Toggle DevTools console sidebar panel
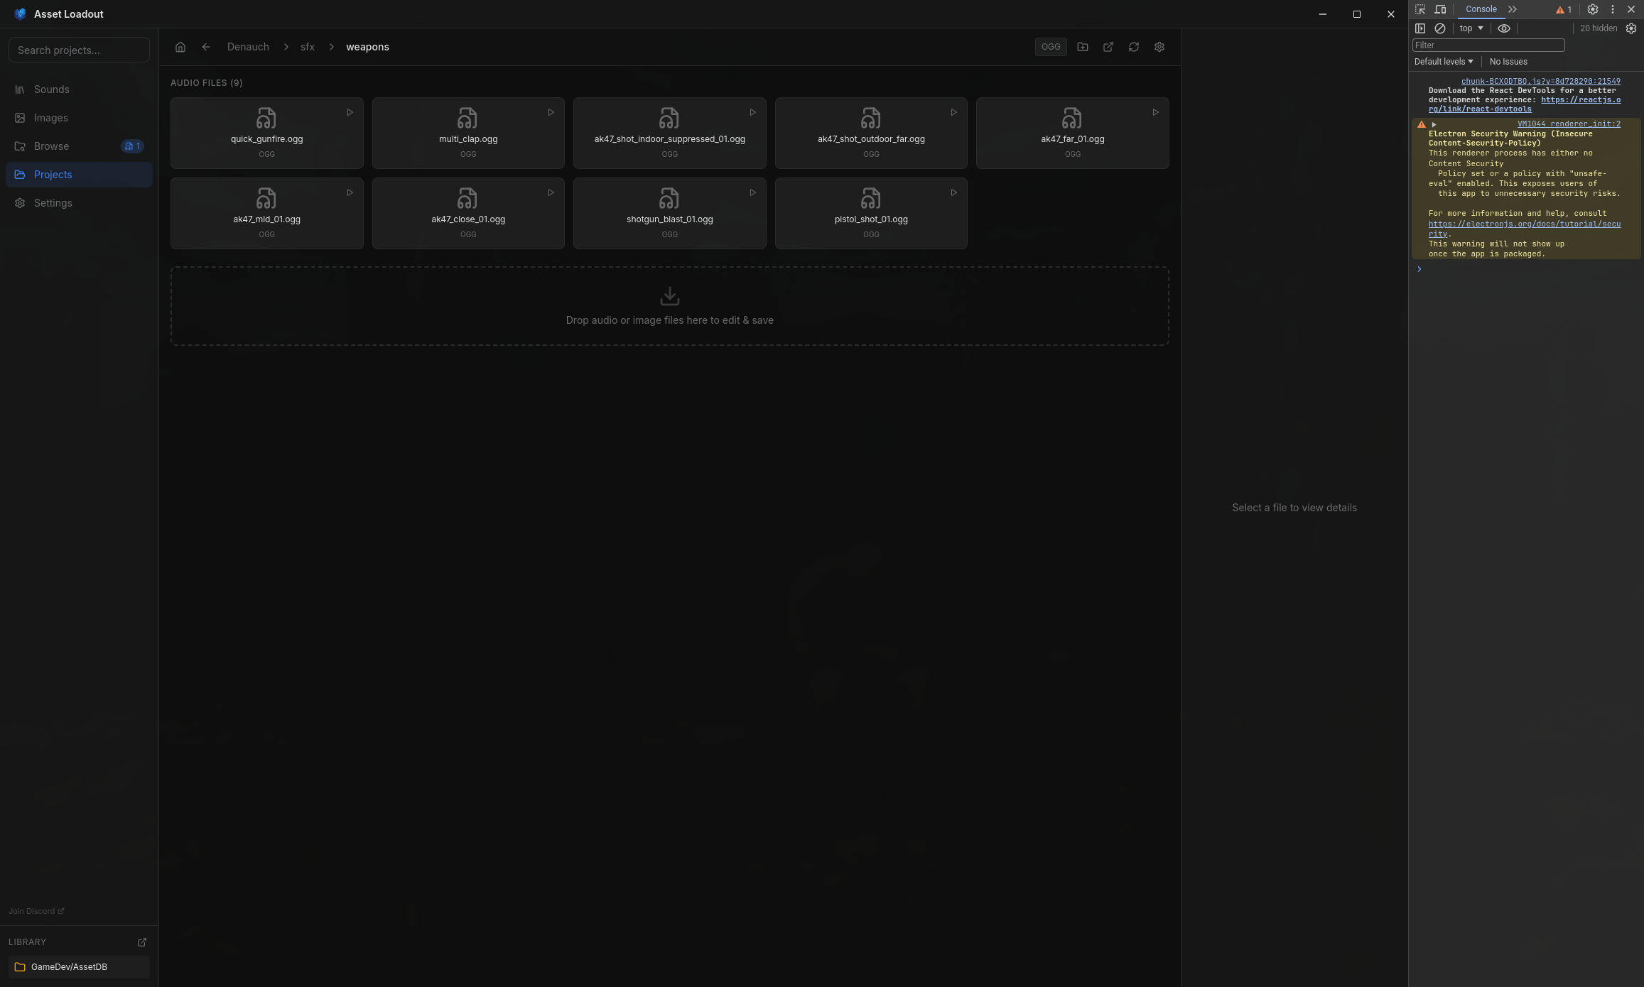The width and height of the screenshot is (1644, 987). click(x=1420, y=28)
